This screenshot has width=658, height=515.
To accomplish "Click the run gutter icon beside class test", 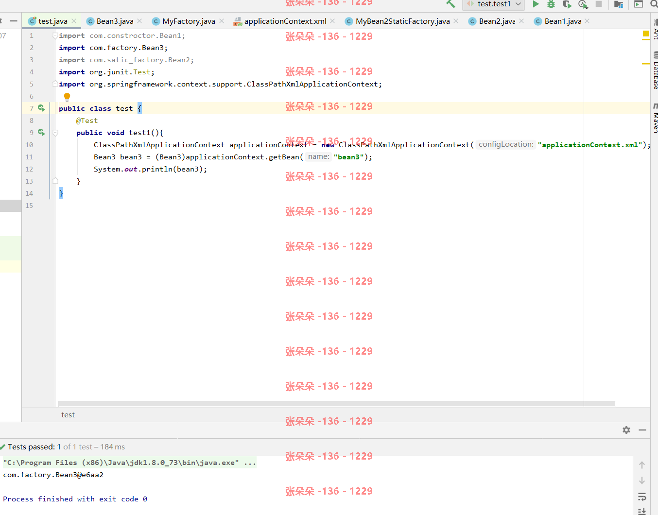I will [x=41, y=108].
